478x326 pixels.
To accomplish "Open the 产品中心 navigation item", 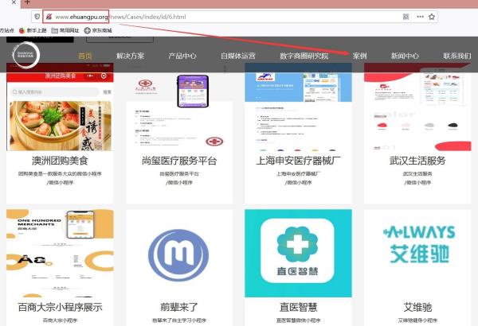I will (182, 56).
